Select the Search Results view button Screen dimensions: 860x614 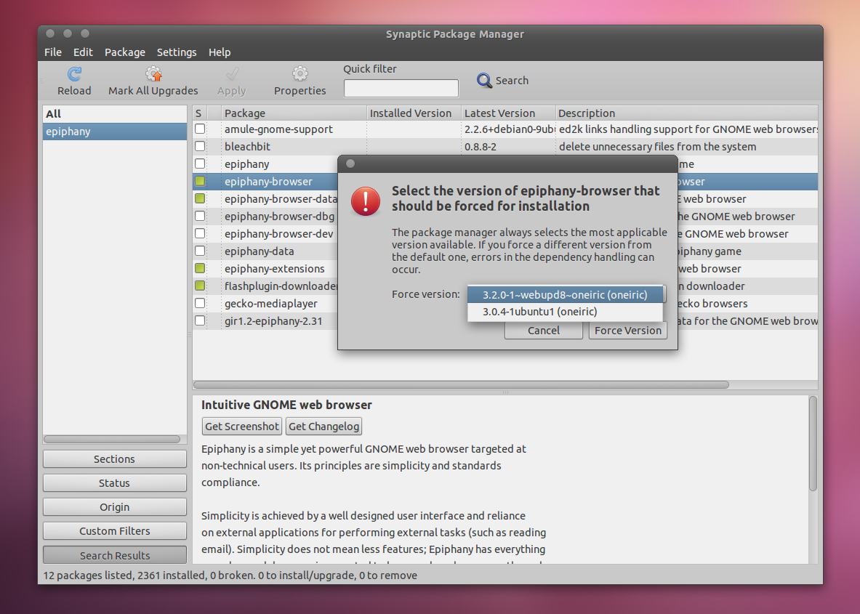(x=115, y=555)
